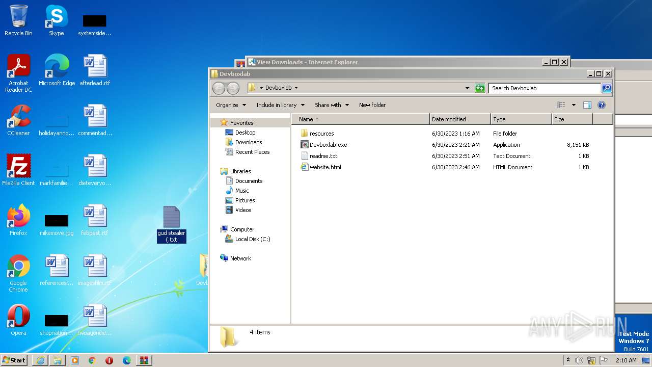Launch FileZilla Client shortcut
This screenshot has width=652, height=367.
pyautogui.click(x=18, y=170)
